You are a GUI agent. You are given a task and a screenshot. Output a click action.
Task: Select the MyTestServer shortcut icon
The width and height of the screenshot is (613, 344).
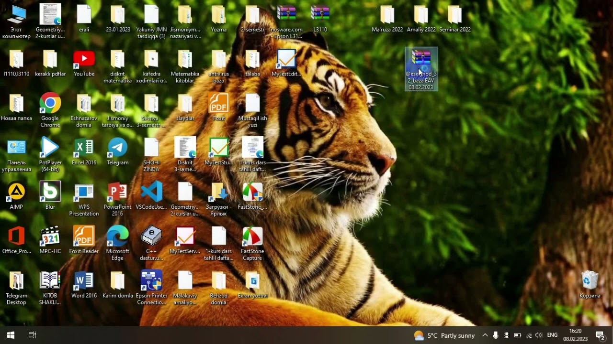click(x=185, y=241)
